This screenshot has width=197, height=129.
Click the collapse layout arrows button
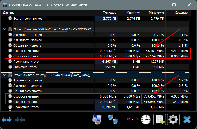tap(20, 120)
